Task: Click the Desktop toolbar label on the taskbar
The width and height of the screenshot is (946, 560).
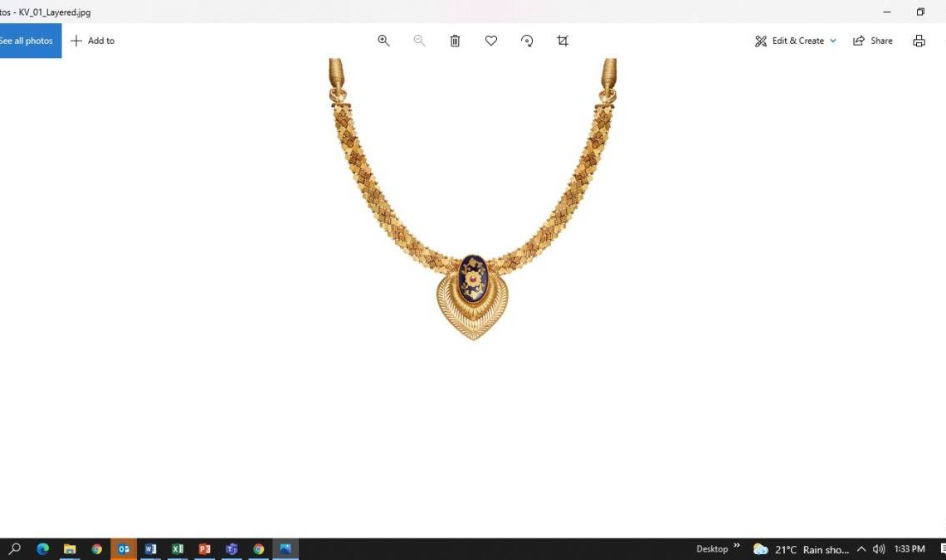Action: point(712,548)
